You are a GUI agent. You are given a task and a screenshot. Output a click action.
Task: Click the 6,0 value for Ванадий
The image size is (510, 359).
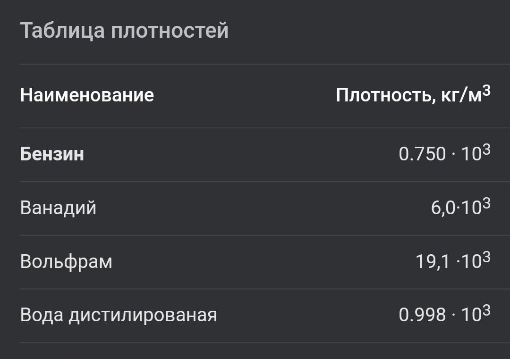pos(442,208)
